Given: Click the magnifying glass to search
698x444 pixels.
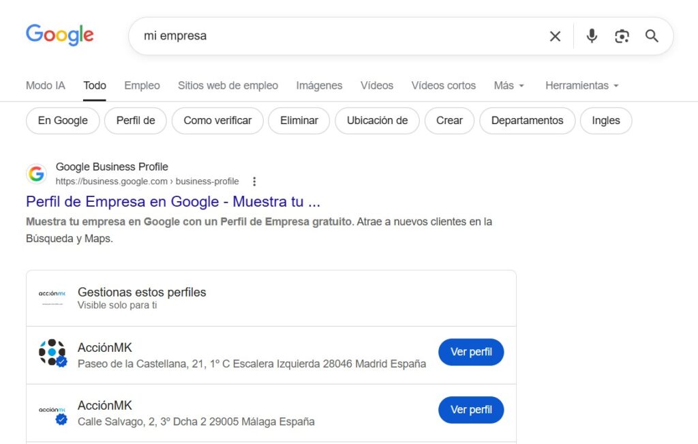Looking at the screenshot, I should point(652,36).
